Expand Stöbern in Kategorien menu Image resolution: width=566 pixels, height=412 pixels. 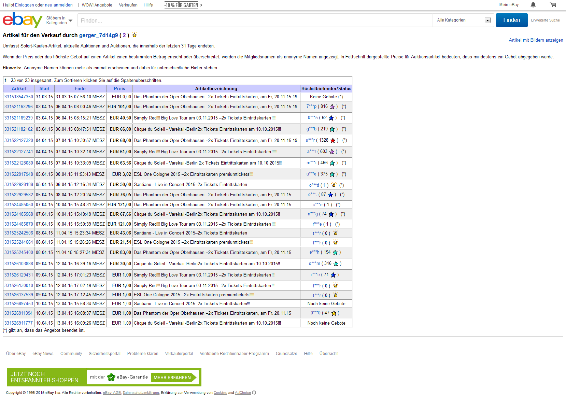pos(59,20)
